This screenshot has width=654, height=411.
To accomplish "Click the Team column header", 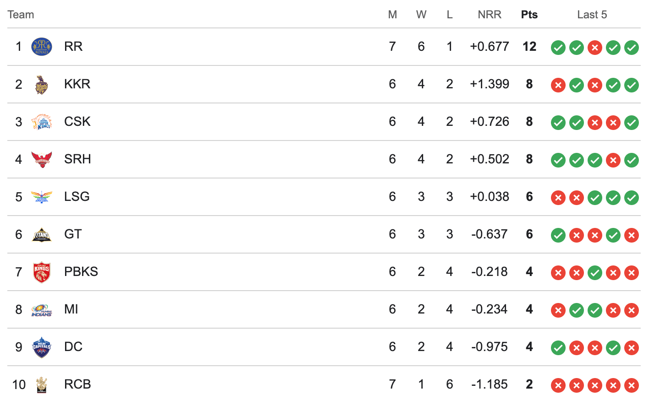I will click(21, 15).
